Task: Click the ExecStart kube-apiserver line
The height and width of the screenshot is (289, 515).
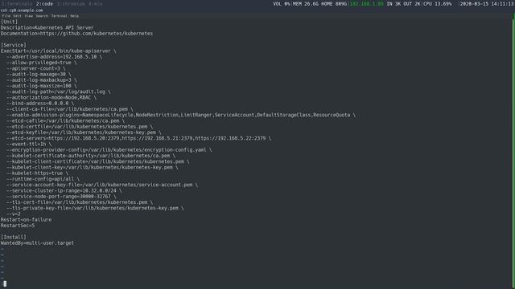Action: point(58,51)
